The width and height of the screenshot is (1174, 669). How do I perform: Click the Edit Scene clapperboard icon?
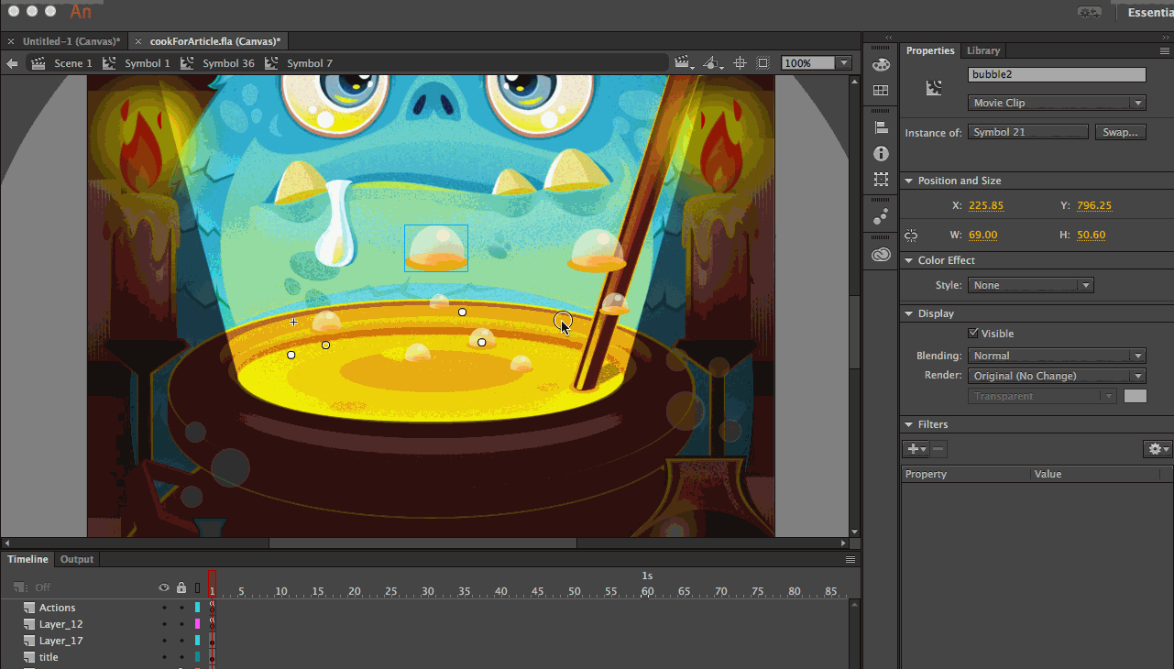pos(683,63)
